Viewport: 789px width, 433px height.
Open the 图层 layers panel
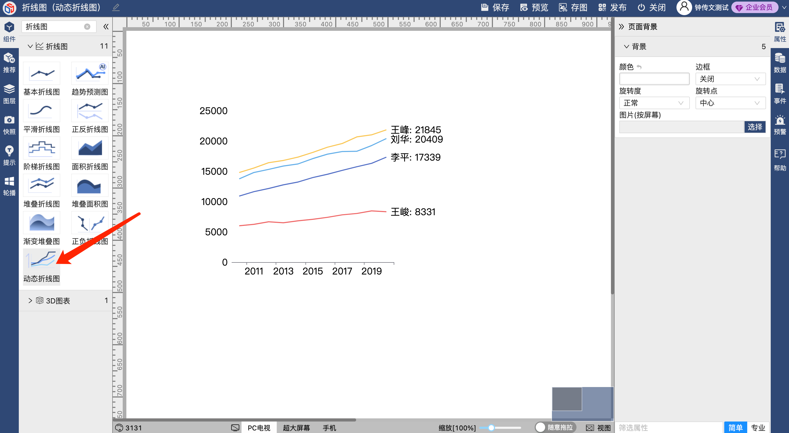click(9, 94)
